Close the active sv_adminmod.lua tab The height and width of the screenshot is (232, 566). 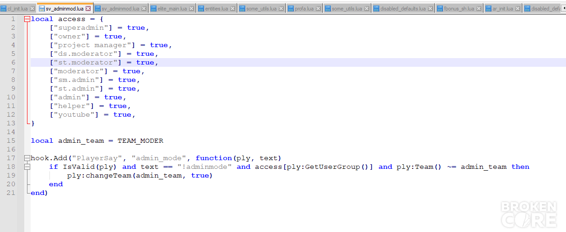click(88, 9)
